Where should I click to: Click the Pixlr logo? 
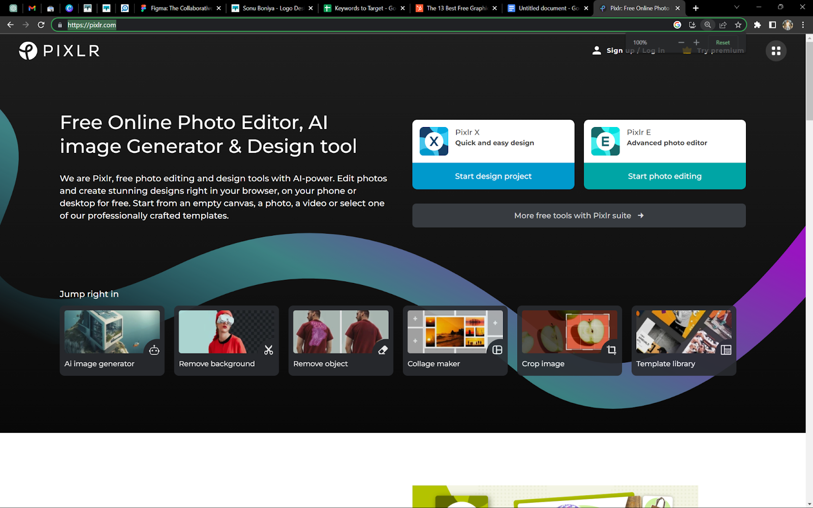59,51
